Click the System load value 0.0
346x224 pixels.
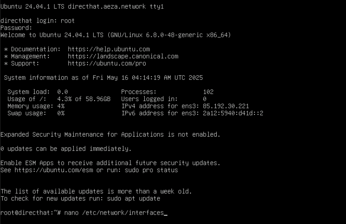pyautogui.click(x=63, y=92)
